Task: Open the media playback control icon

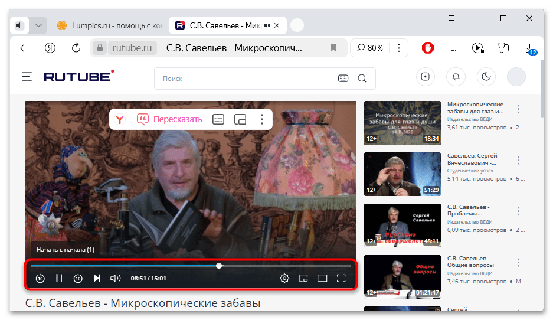Action: 478,48
